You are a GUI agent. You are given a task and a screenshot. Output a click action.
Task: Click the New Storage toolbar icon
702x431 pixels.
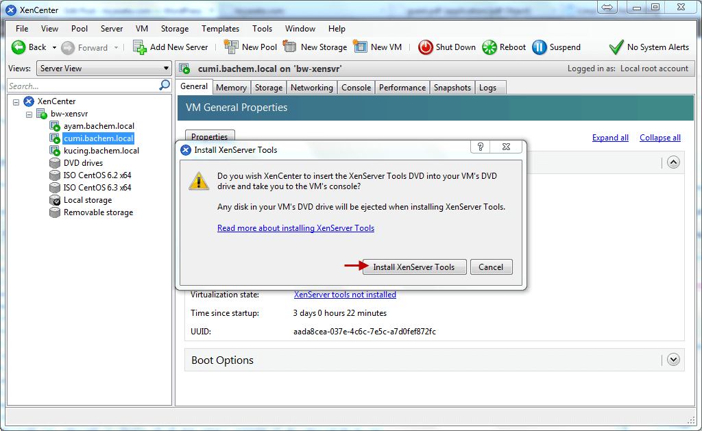tap(290, 47)
